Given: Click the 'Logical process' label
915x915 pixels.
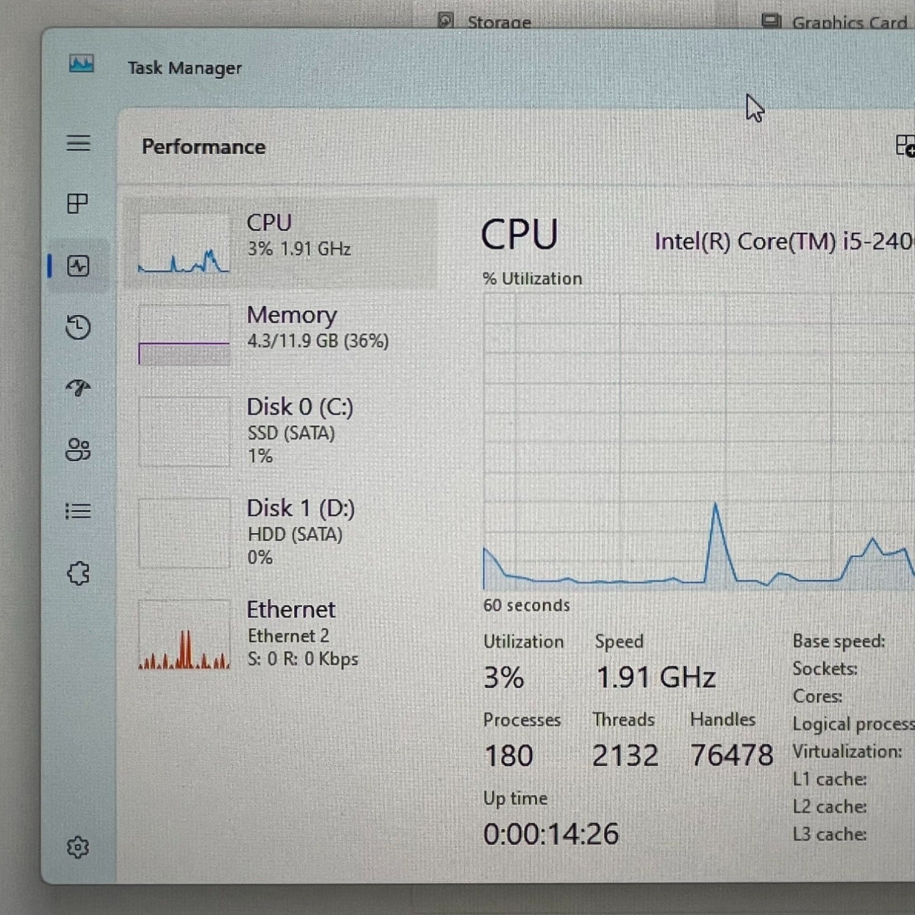Looking at the screenshot, I should tap(854, 724).
